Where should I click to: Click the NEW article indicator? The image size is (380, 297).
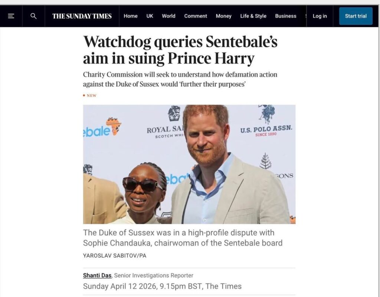(x=89, y=95)
